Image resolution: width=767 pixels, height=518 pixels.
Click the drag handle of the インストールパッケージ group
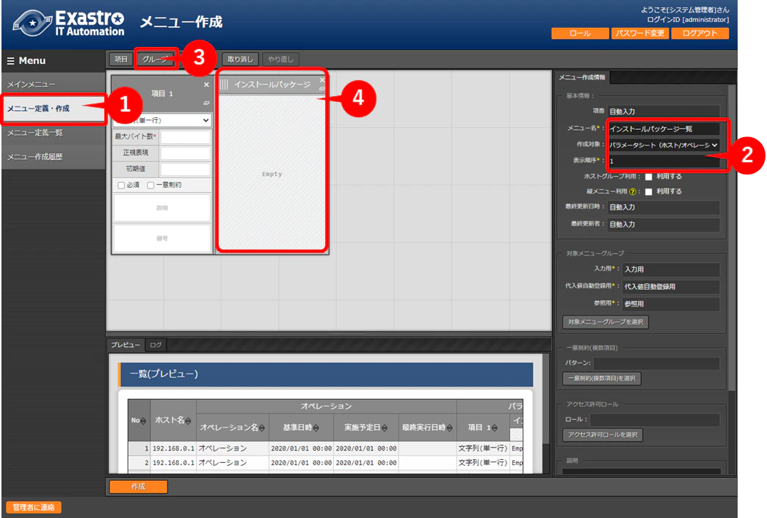click(x=224, y=84)
